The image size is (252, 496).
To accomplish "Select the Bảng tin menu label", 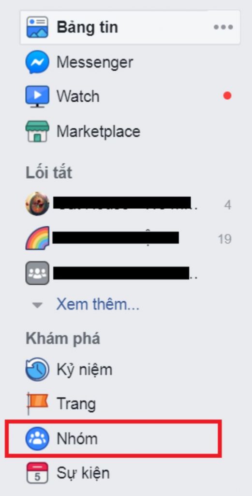I will click(x=88, y=28).
